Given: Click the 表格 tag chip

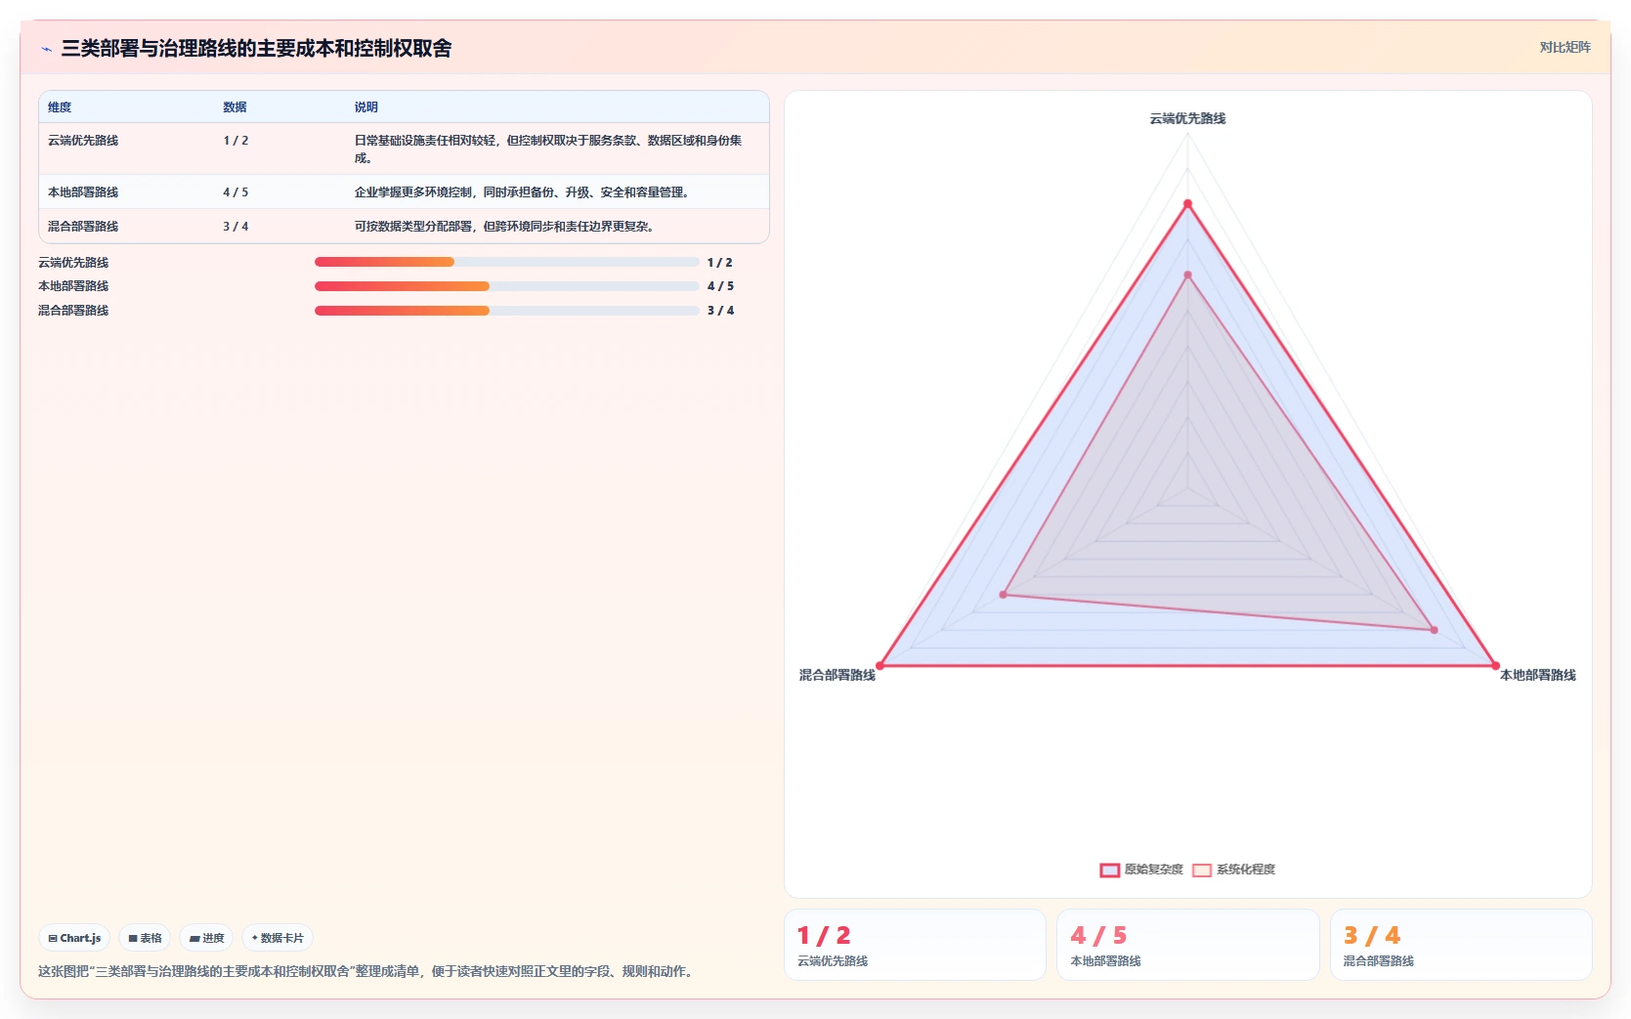Looking at the screenshot, I should click(x=145, y=938).
